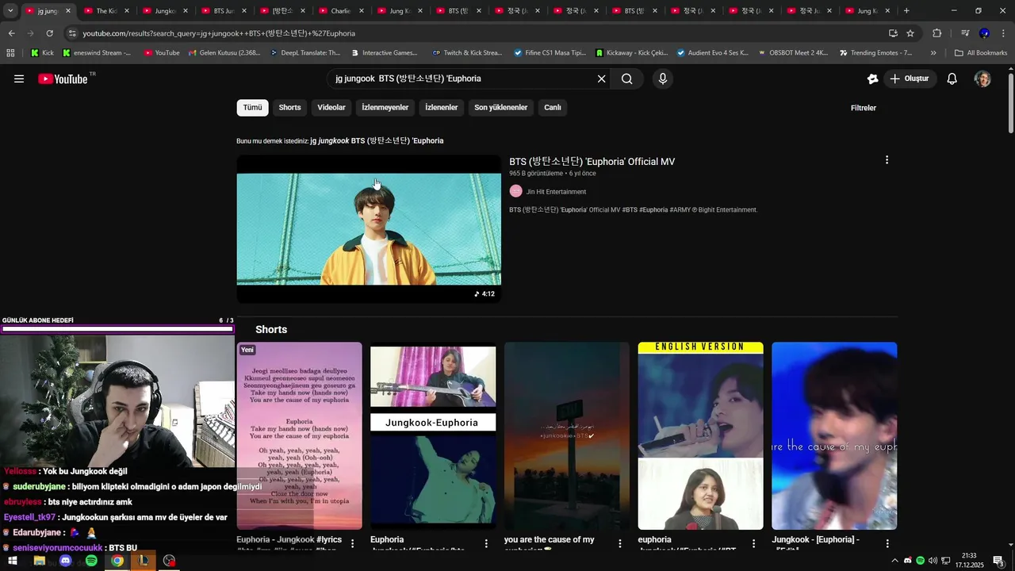Open the Trending Emotes bookmark
Image resolution: width=1015 pixels, height=571 pixels.
875,53
